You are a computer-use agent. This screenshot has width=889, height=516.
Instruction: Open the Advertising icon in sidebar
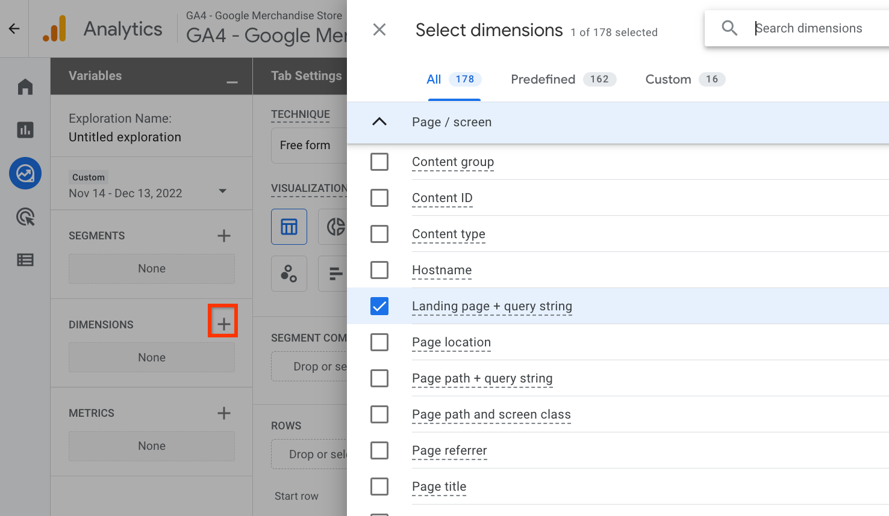[x=25, y=217]
